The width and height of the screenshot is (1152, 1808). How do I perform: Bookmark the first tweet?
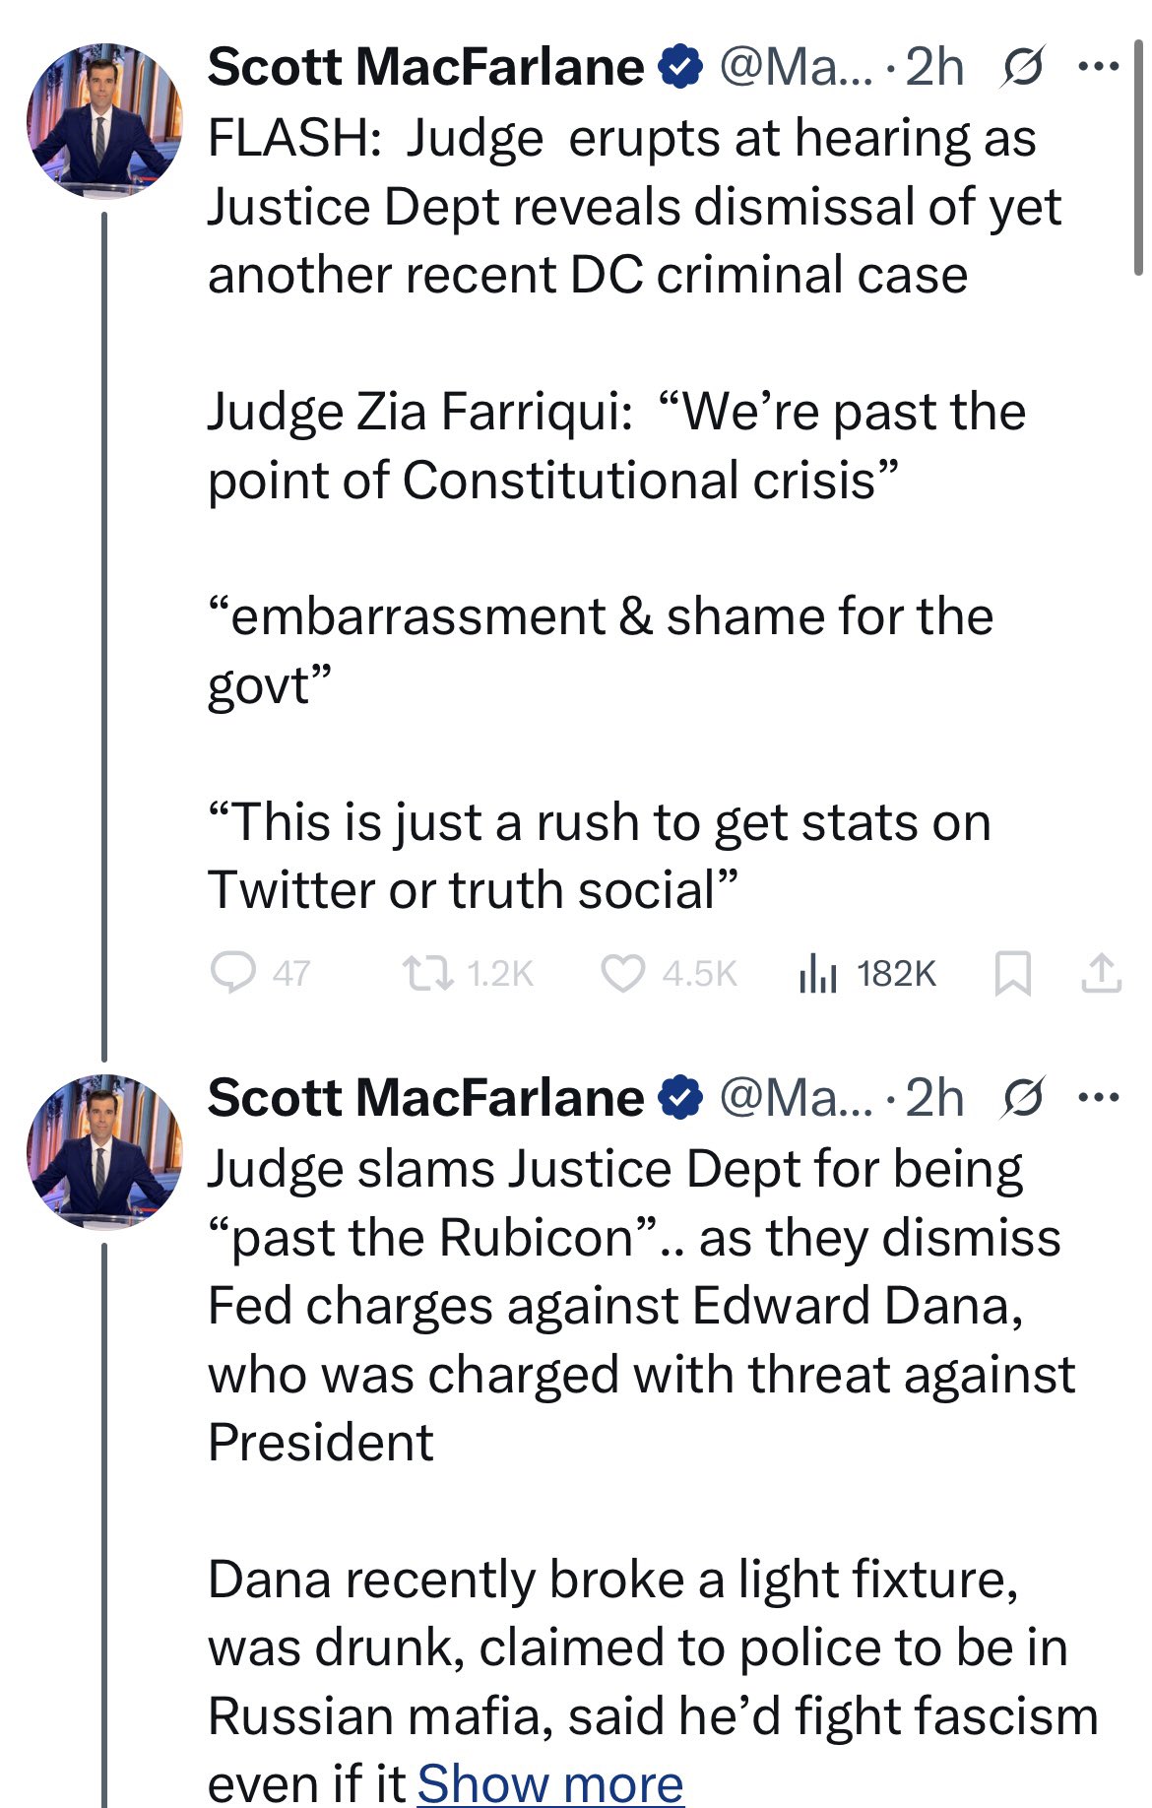1013,973
